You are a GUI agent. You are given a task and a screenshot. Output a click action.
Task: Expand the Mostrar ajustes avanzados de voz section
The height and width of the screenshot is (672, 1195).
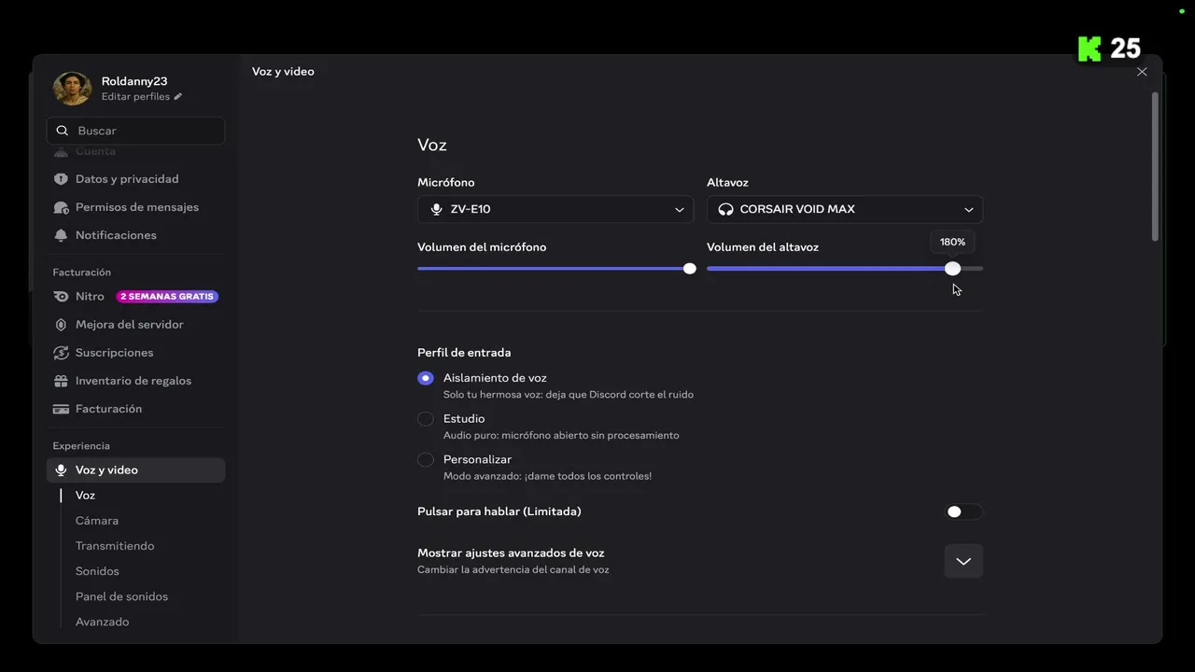[963, 561]
